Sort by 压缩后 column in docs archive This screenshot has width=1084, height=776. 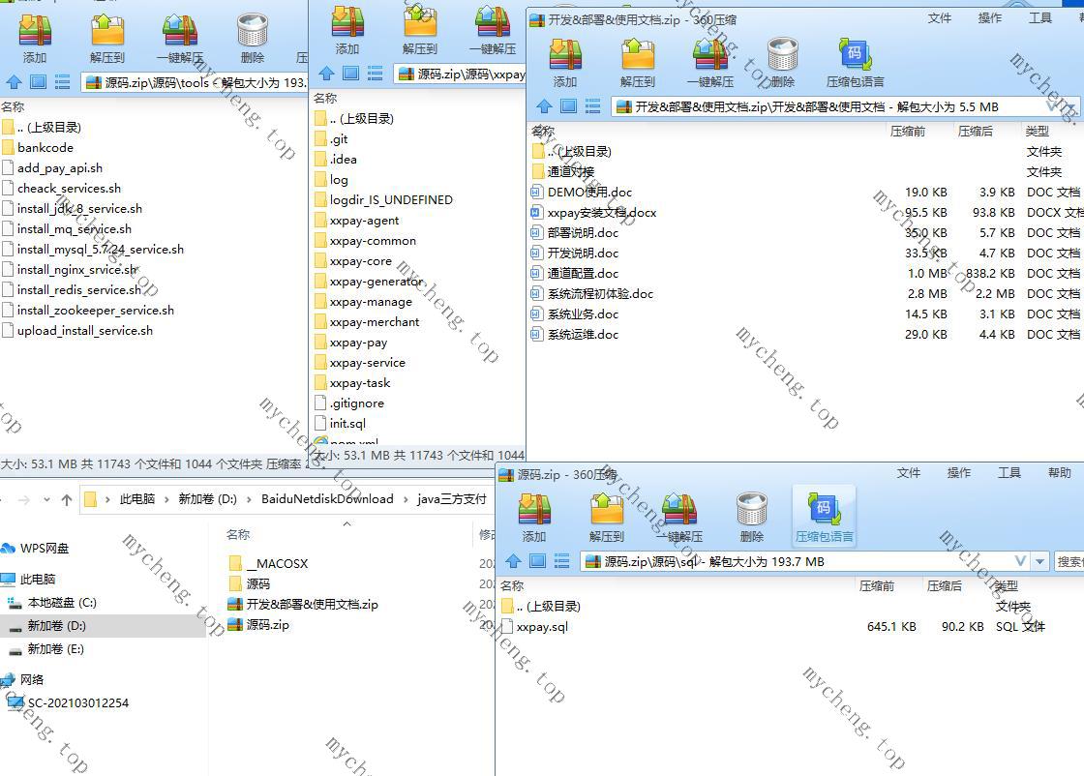976,132
